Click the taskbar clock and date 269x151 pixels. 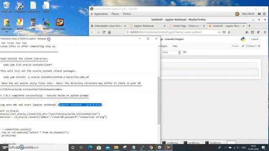(253, 147)
